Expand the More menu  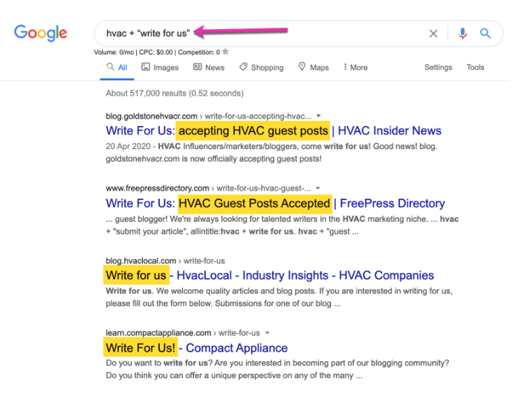click(355, 67)
